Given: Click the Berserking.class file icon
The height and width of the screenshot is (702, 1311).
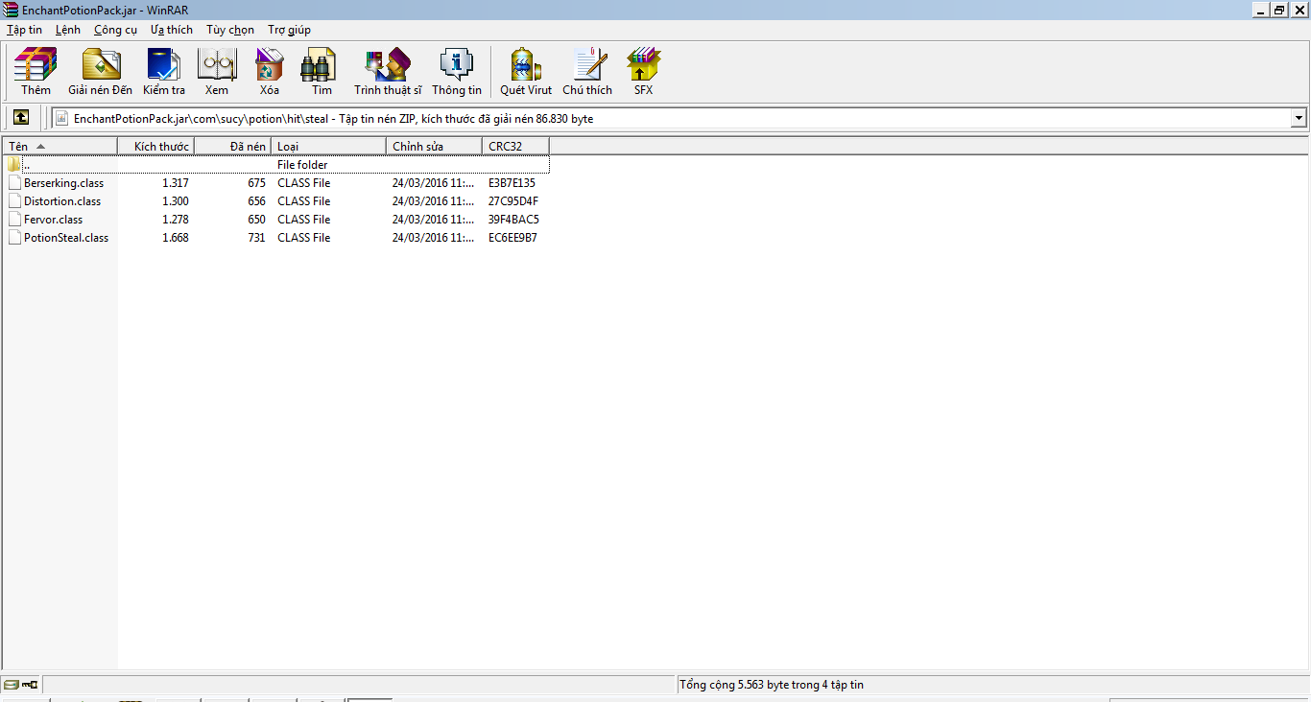Looking at the screenshot, I should click(14, 182).
